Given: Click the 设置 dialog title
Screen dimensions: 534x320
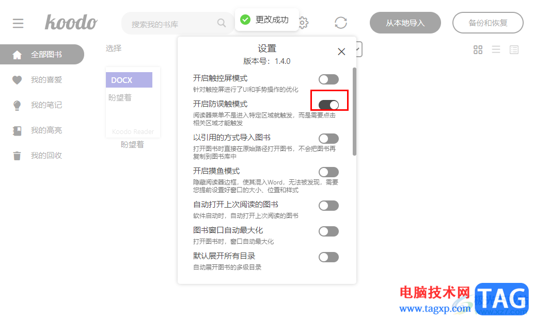Looking at the screenshot, I should coord(266,48).
